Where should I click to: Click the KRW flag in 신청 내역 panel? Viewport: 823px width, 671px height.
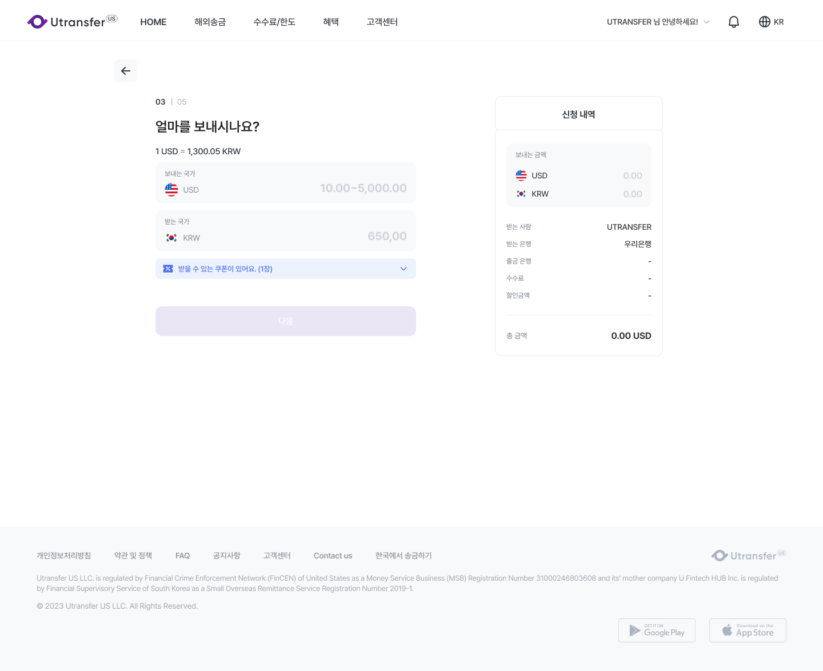(521, 194)
